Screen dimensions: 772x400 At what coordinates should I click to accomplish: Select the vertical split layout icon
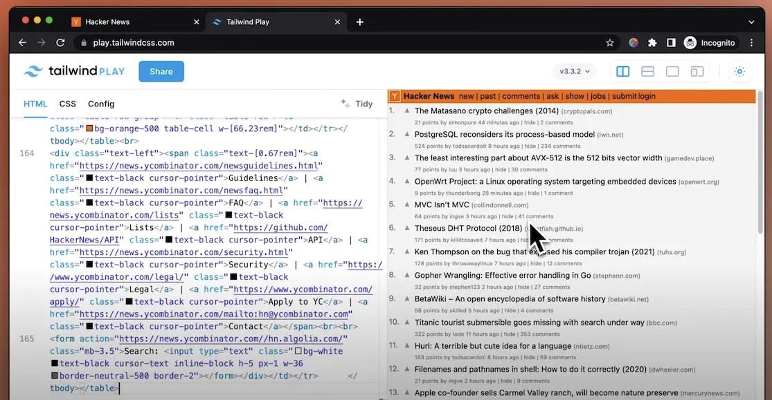pos(623,72)
